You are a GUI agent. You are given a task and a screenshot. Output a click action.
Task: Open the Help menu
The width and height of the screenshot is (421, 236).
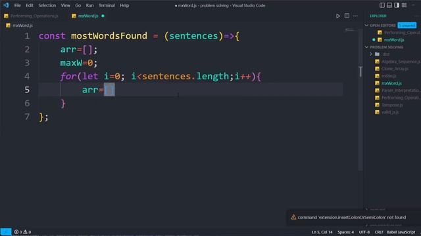pyautogui.click(x=124, y=5)
